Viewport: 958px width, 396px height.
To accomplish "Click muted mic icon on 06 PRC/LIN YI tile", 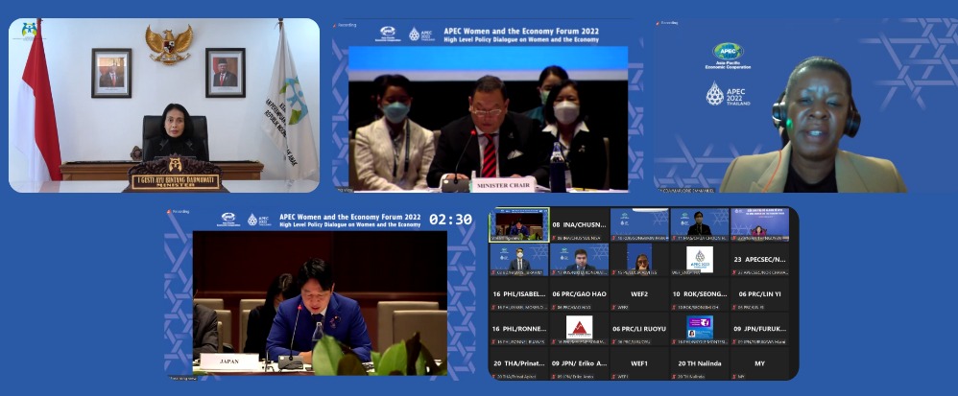I will pyautogui.click(x=735, y=308).
